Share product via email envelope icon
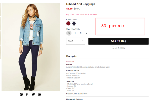Viewport: 157px width, 100px height. tap(39, 95)
